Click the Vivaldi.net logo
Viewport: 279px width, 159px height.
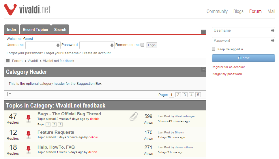(x=27, y=9)
